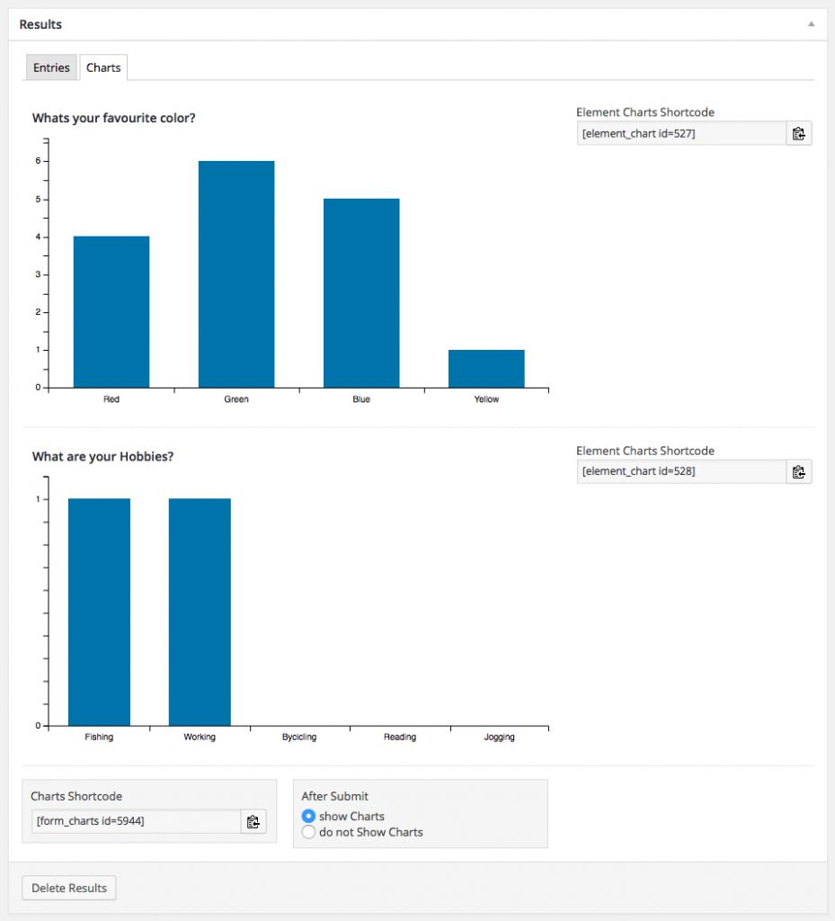
Task: Click the Yellow bar in color chart
Action: 486,369
